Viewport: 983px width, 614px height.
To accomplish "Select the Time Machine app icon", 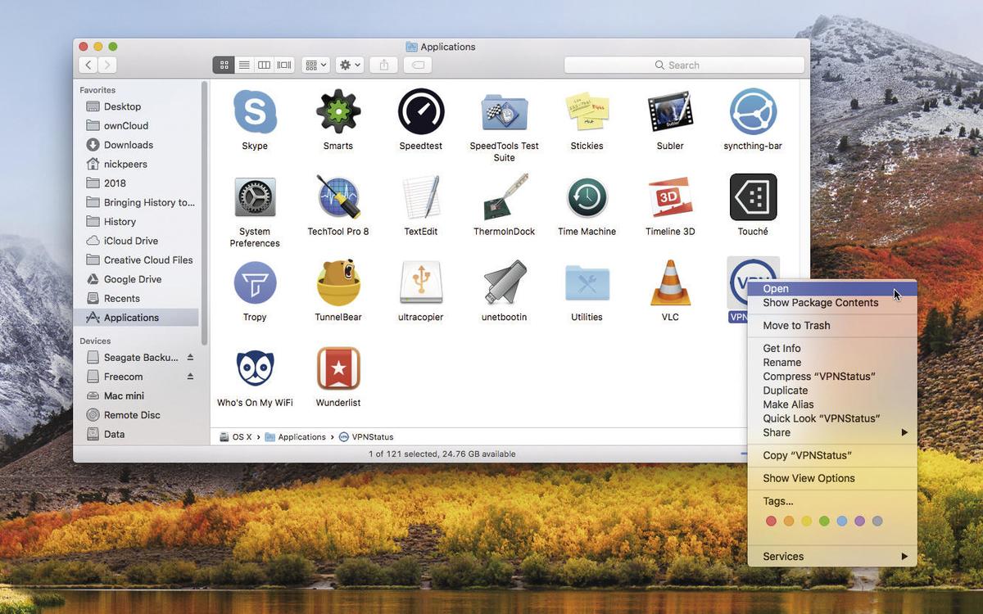I will (x=587, y=197).
